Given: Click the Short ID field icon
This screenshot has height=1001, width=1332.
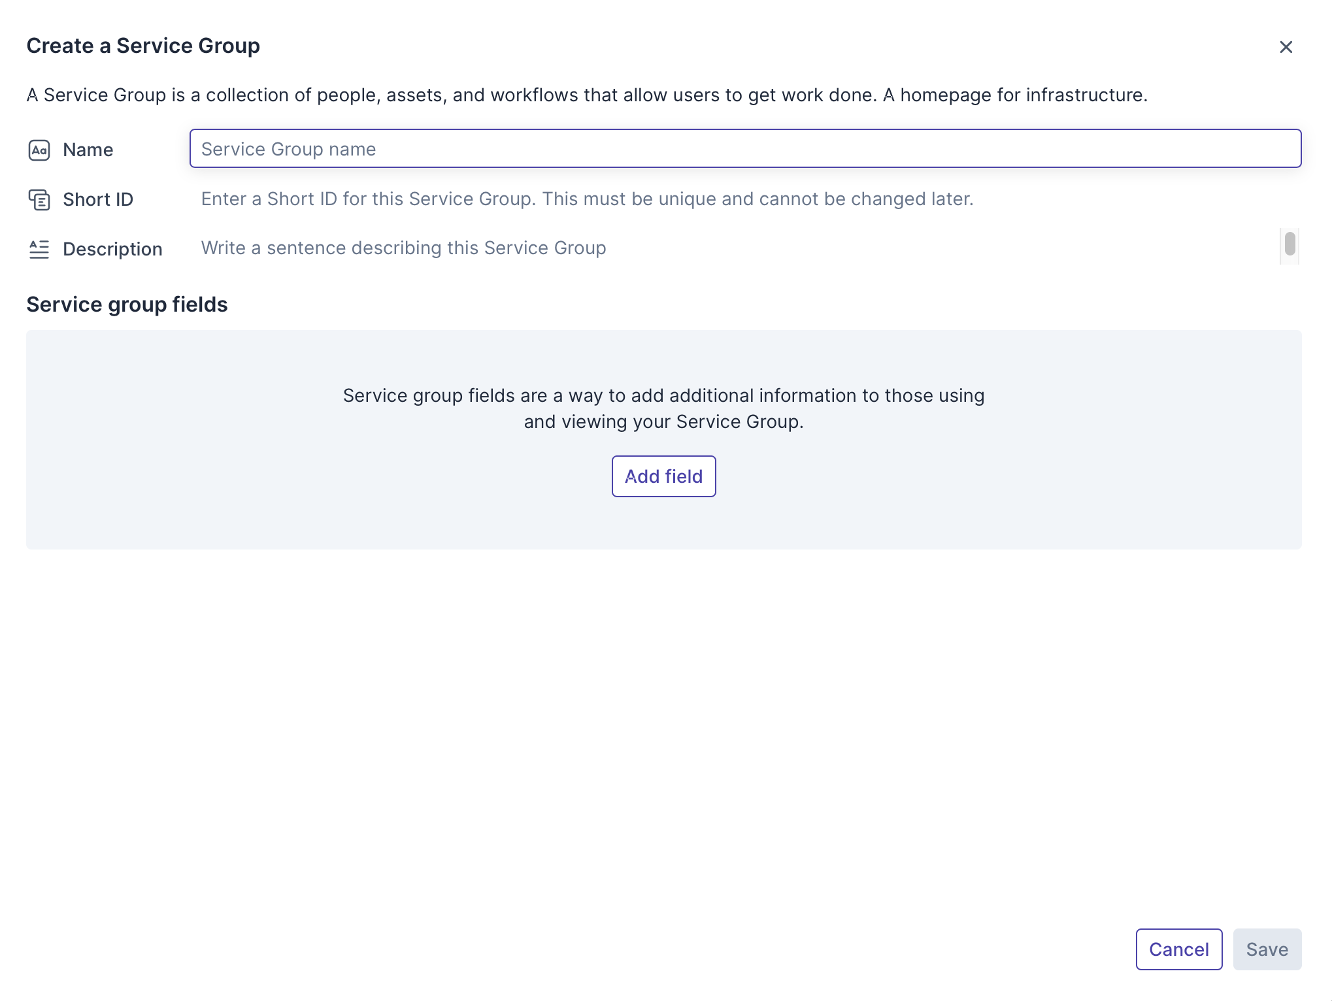Looking at the screenshot, I should tap(39, 200).
